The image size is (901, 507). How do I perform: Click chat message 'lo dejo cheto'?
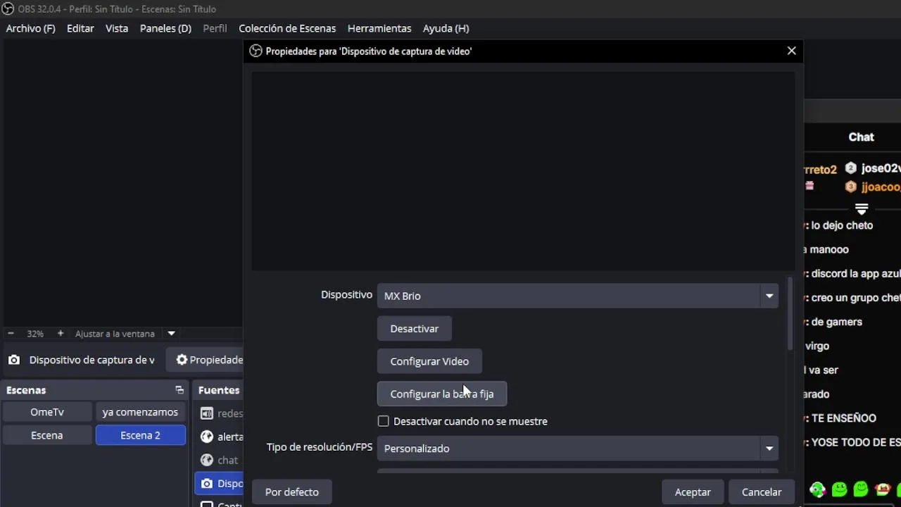(842, 225)
